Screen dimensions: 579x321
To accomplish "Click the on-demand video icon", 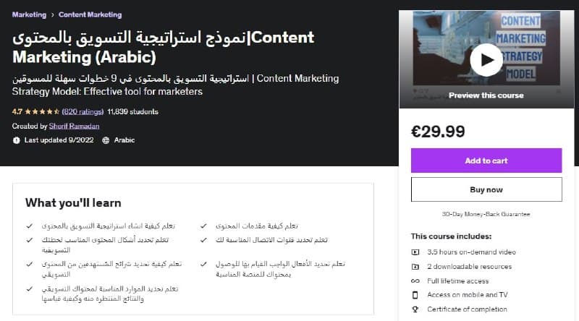I will click(x=415, y=252).
